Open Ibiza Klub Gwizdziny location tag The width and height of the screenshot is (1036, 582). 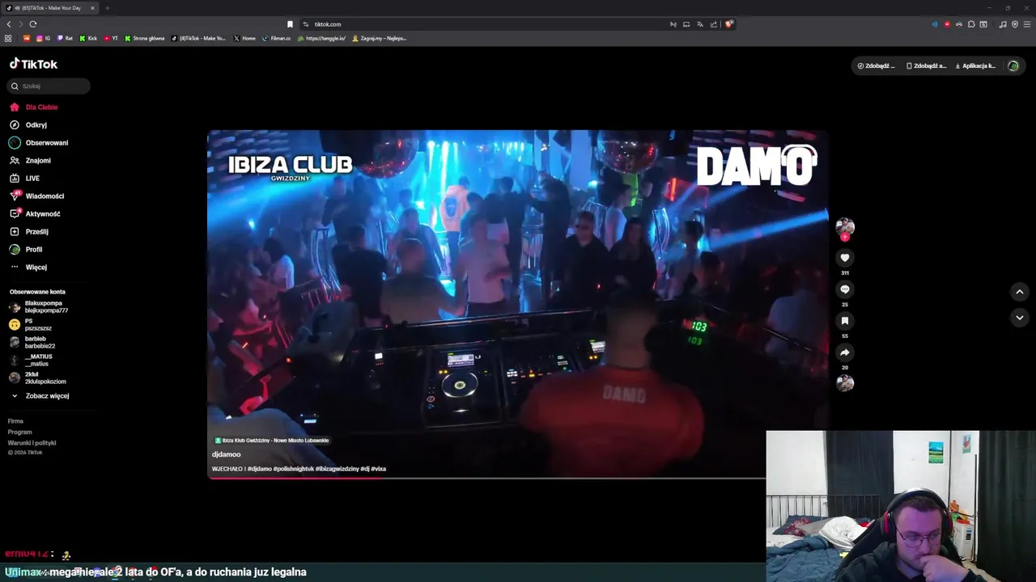click(x=272, y=441)
